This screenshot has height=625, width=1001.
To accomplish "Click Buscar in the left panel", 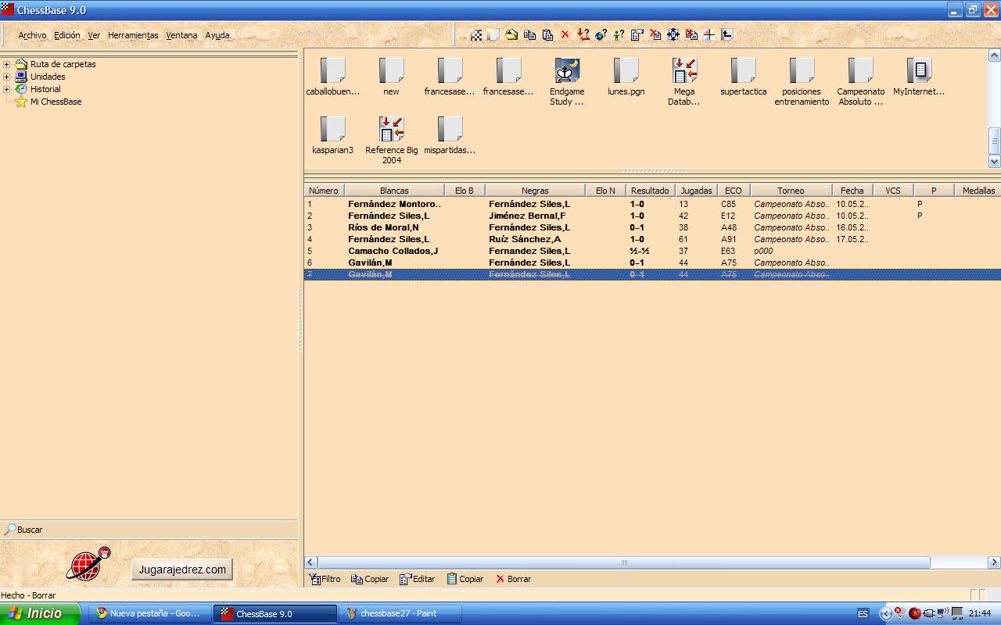I will tap(23, 530).
